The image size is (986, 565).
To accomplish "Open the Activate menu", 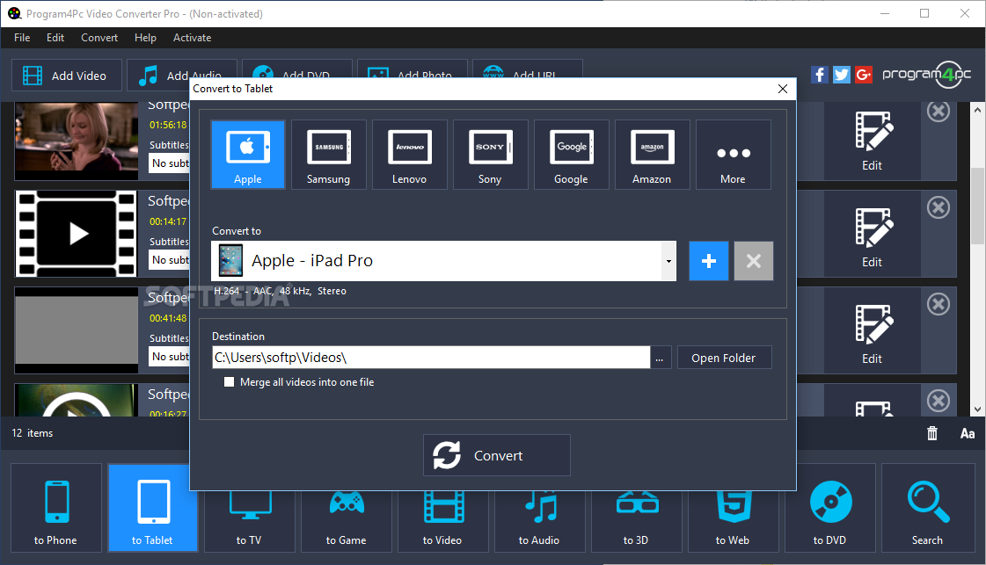I will (x=192, y=38).
